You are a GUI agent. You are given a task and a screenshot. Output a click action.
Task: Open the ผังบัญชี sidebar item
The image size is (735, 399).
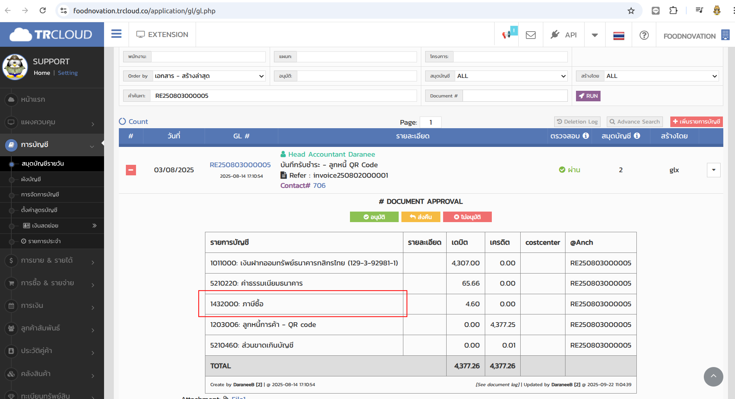click(x=31, y=179)
